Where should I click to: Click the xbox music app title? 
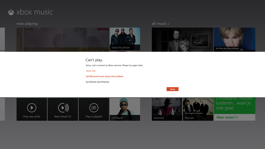35,12
